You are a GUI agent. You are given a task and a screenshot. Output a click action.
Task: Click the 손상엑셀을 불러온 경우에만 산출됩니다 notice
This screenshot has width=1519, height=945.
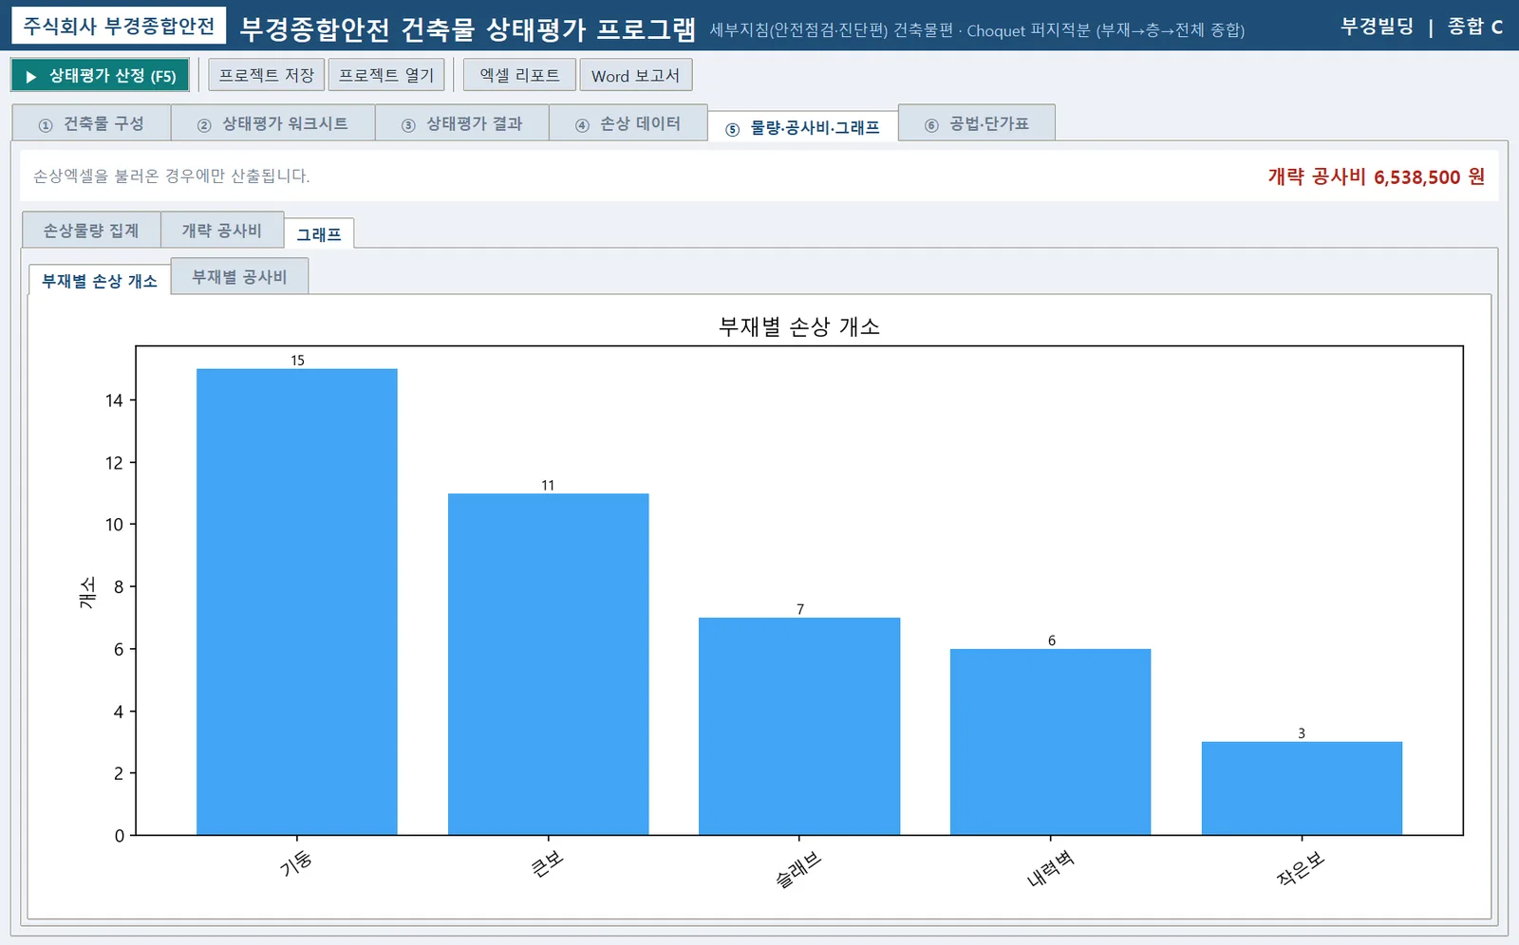172,176
